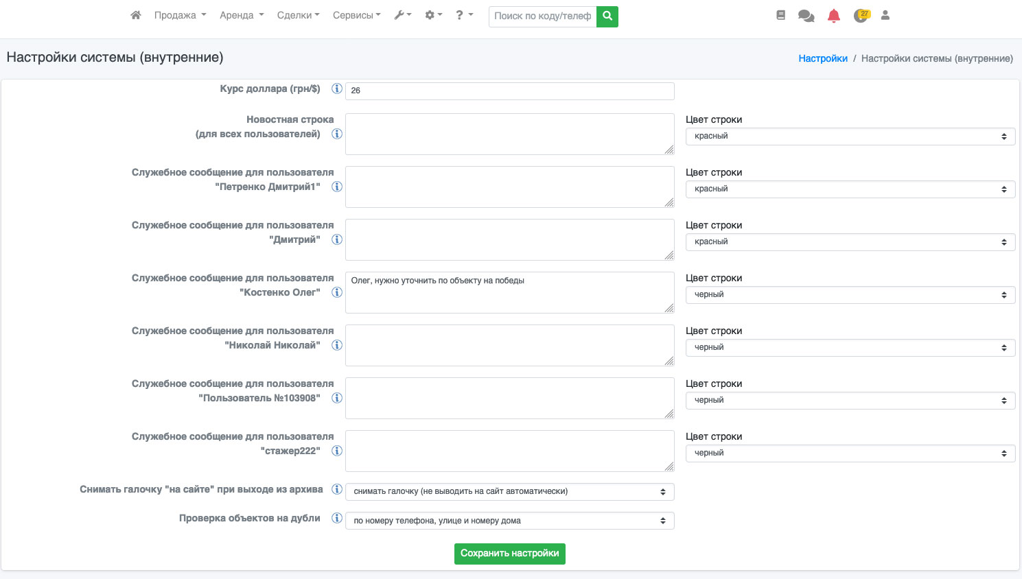Viewport: 1022px width, 579px height.
Task: Focus the Курс доллара input field
Action: point(509,91)
